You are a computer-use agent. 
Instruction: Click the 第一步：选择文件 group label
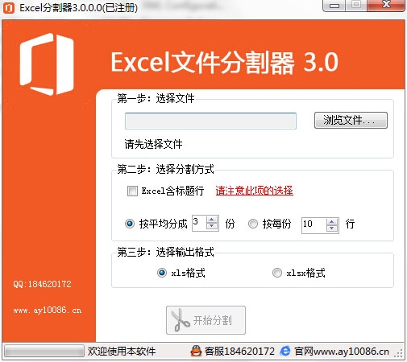[156, 98]
